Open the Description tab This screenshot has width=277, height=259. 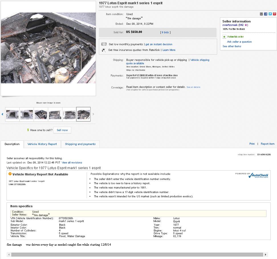coord(12,144)
